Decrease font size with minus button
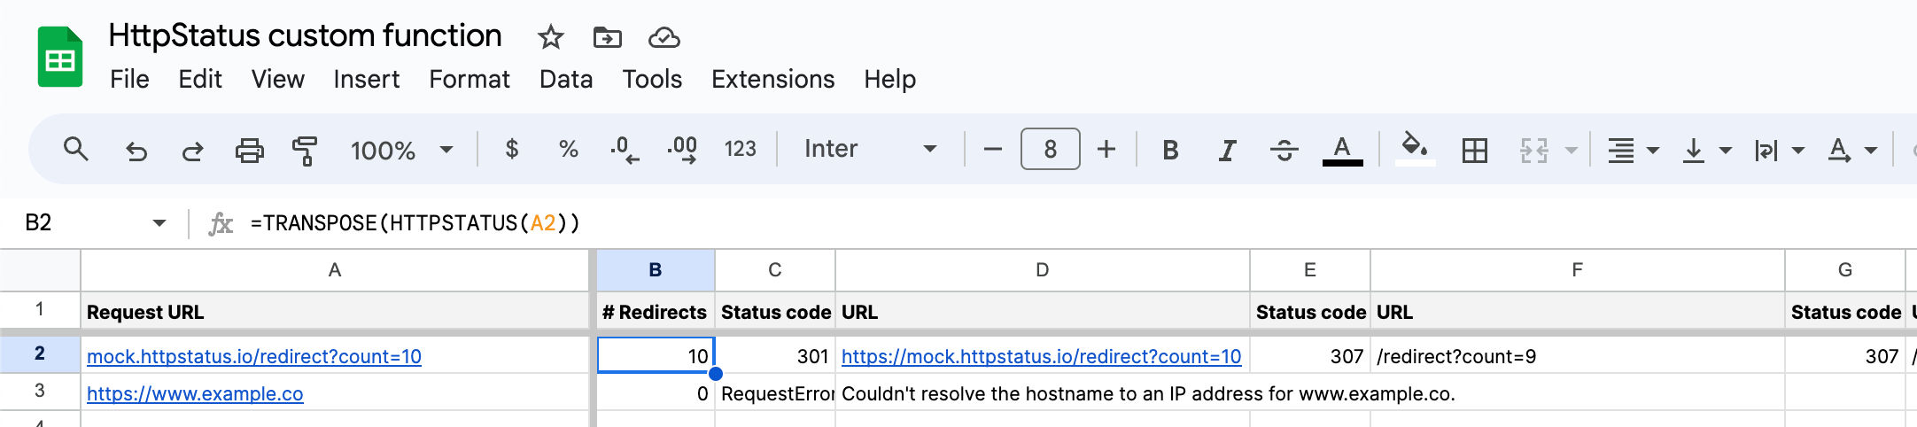The width and height of the screenshot is (1917, 427). [x=993, y=149]
